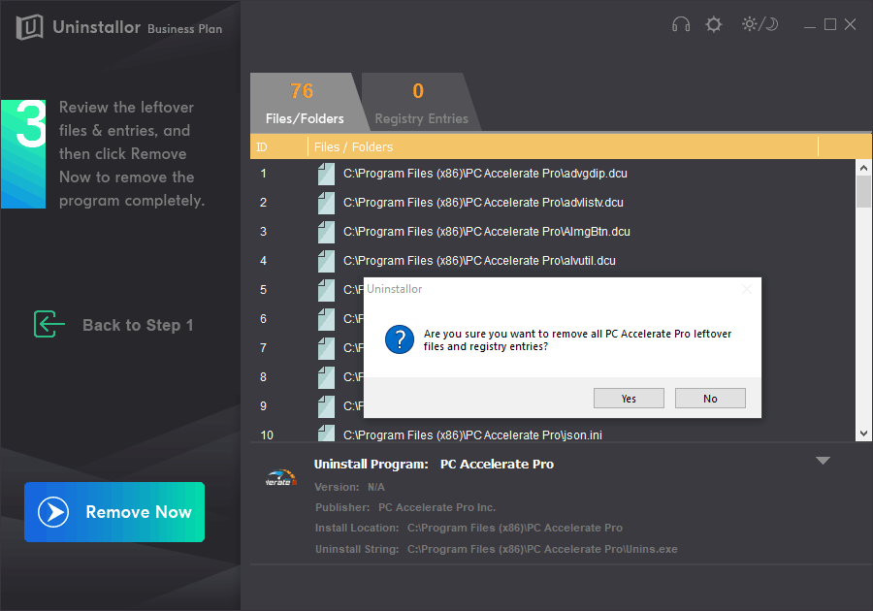Click file icon for advlistv.dcu
The width and height of the screenshot is (873, 611).
[x=326, y=203]
